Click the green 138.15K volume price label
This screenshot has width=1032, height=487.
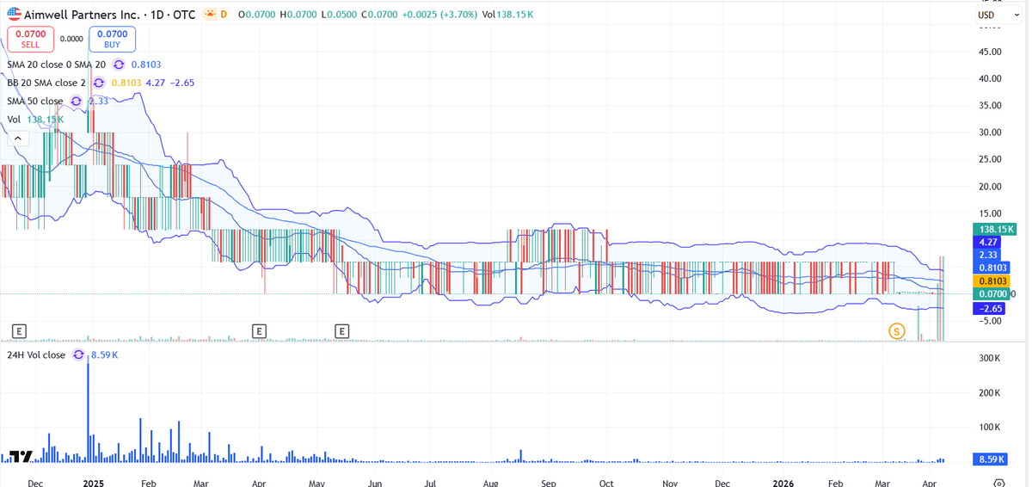995,229
